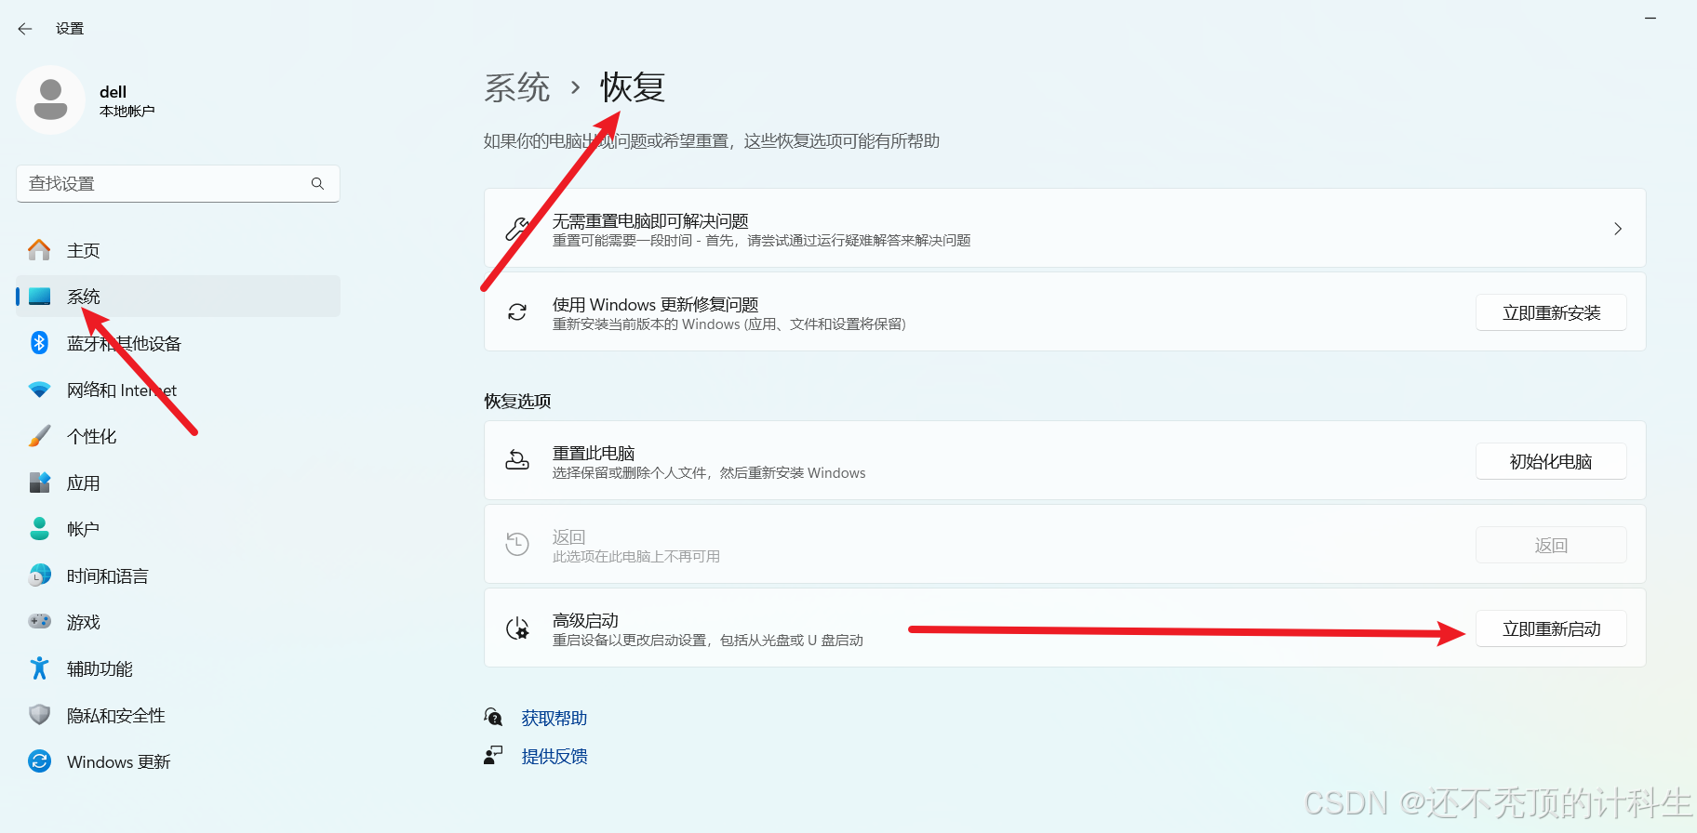Click the 使用 Windows 更新修复问题 title
Screen dimensions: 1697x833
coord(655,304)
